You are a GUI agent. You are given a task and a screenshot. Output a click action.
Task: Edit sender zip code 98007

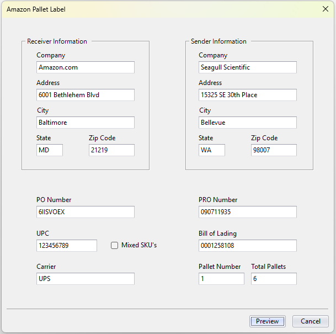point(274,150)
